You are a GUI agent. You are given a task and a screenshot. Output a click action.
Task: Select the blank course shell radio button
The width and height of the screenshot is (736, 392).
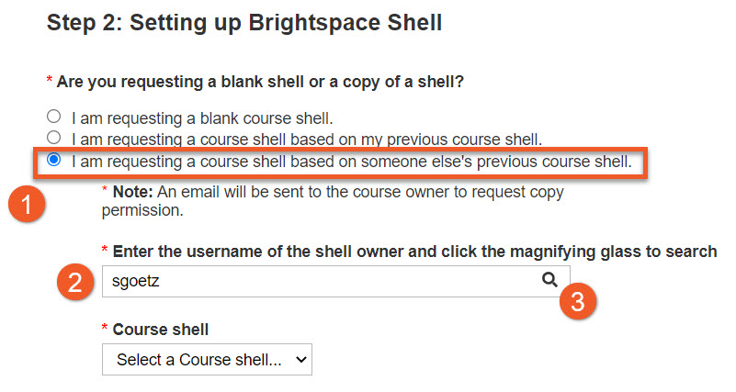click(x=54, y=117)
